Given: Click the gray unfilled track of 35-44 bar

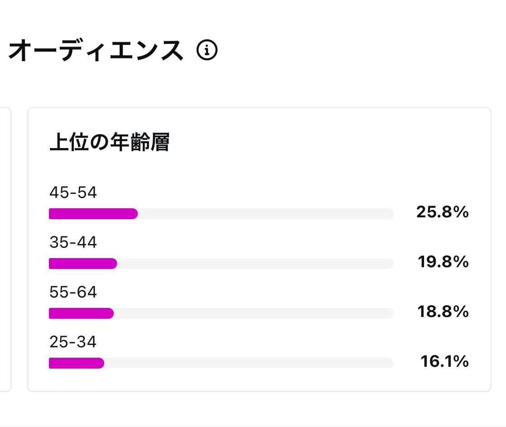Looking at the screenshot, I should 255,264.
